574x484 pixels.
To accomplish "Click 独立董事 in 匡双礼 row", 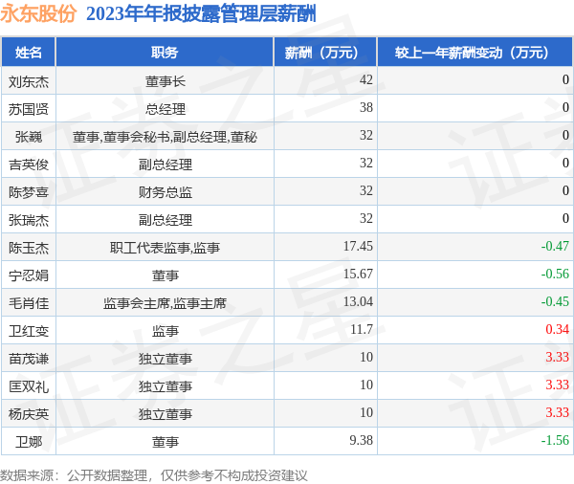I will click(166, 386).
